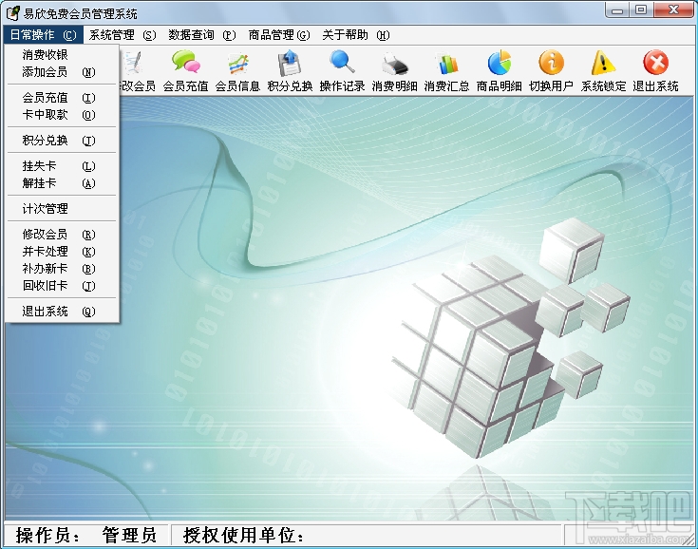This screenshot has height=549, width=698.
Task: Open the 会员信息 chart toolbar icon
Action: pyautogui.click(x=237, y=64)
